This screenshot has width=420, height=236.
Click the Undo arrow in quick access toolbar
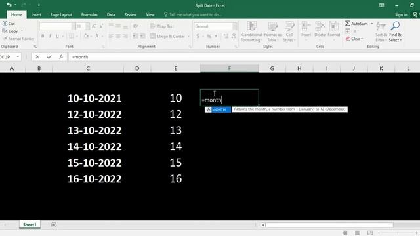[9, 5]
